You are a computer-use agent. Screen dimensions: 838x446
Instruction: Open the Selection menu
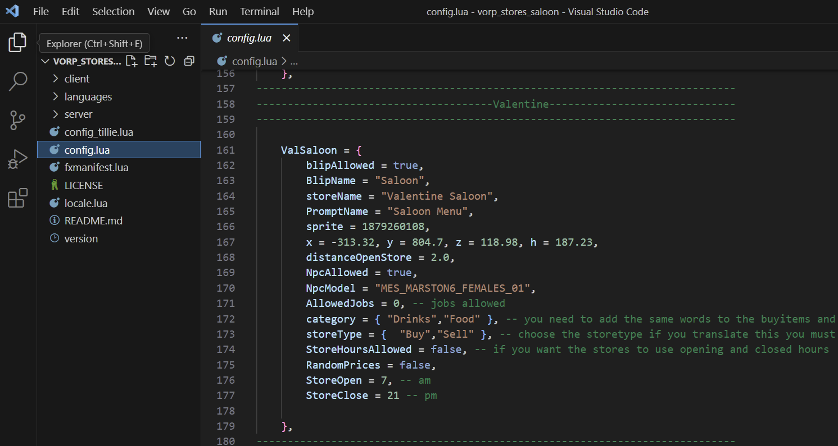tap(114, 11)
